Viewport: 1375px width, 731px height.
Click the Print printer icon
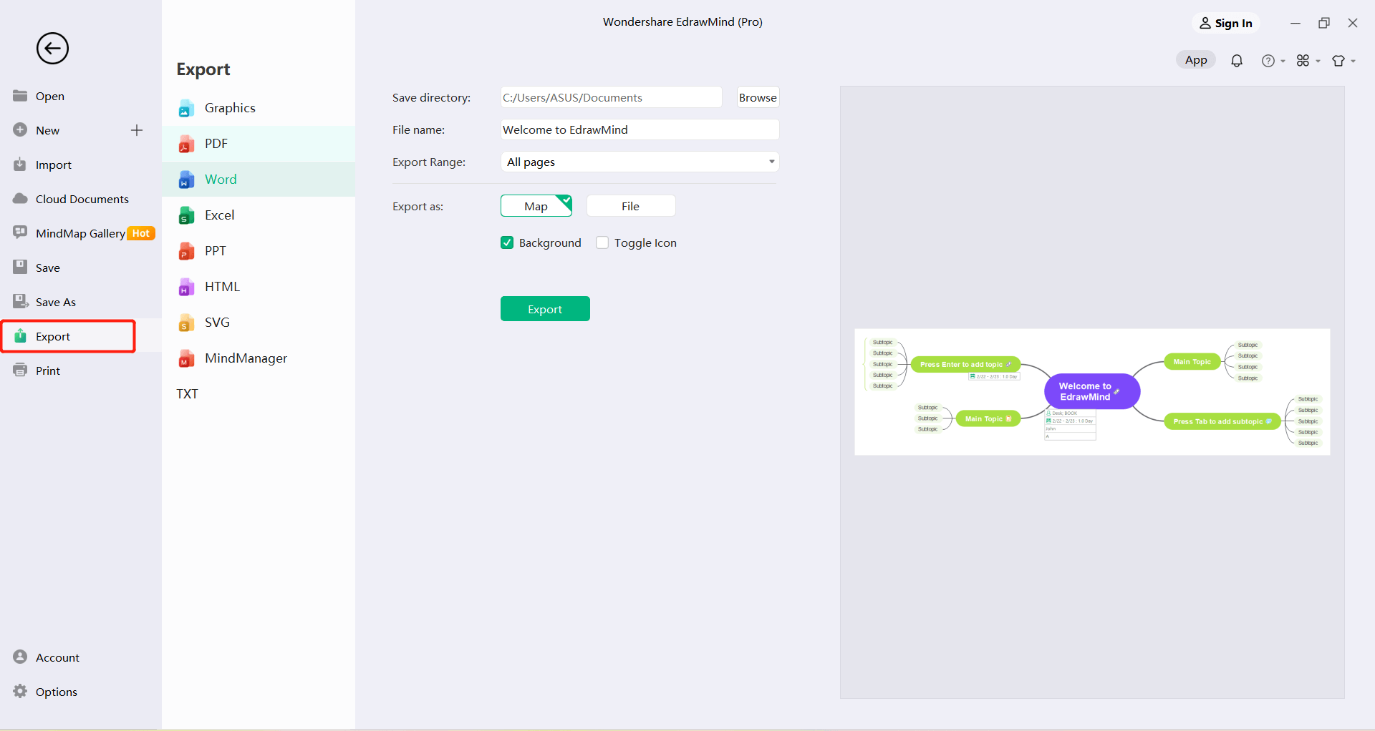click(20, 371)
